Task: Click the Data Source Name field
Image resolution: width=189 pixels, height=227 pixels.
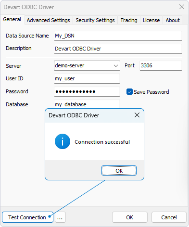Action: (118, 36)
